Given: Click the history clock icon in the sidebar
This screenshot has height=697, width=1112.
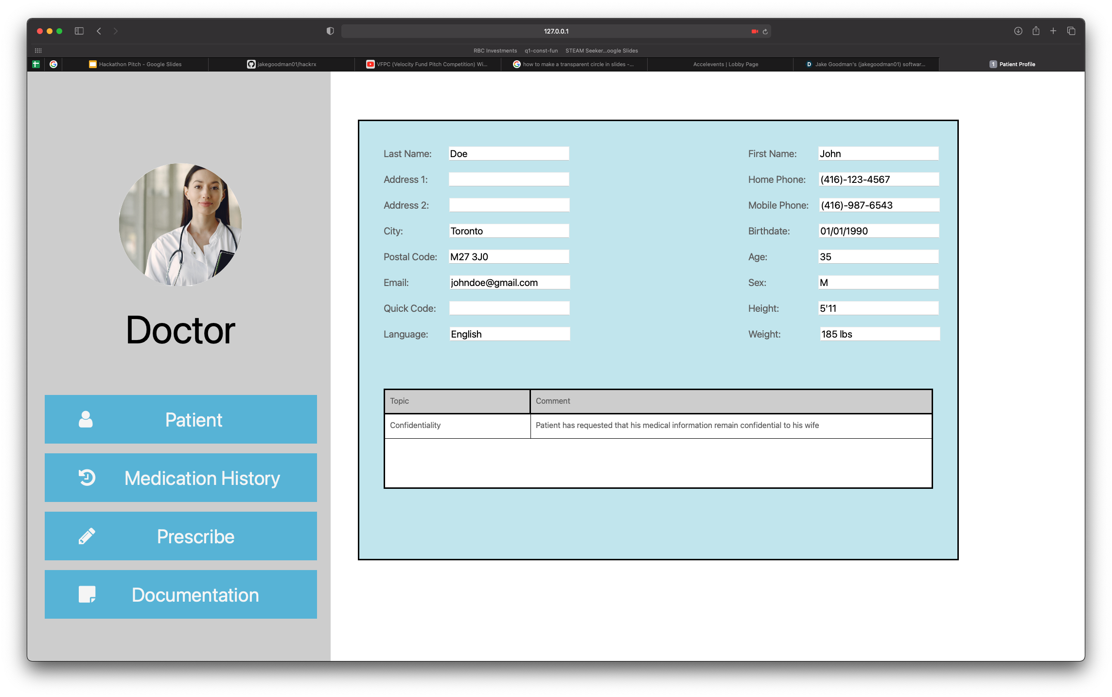Looking at the screenshot, I should 87,478.
